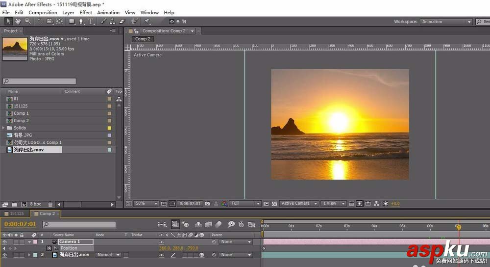Expand the Solids folder
The height and width of the screenshot is (267, 490).
(x=3, y=128)
